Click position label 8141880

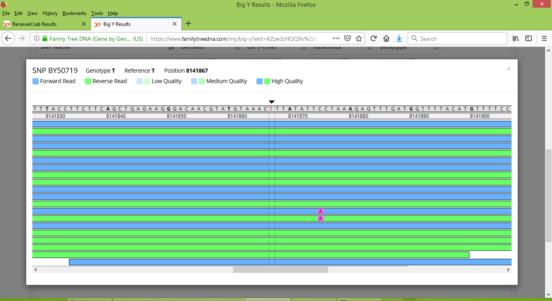(x=358, y=116)
